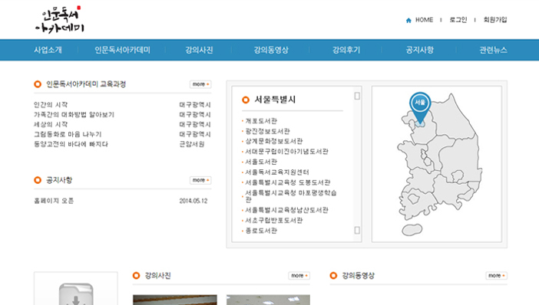The height and width of the screenshot is (305, 539).
Task: Select 개포도서관 in the library list
Action: pos(261,121)
